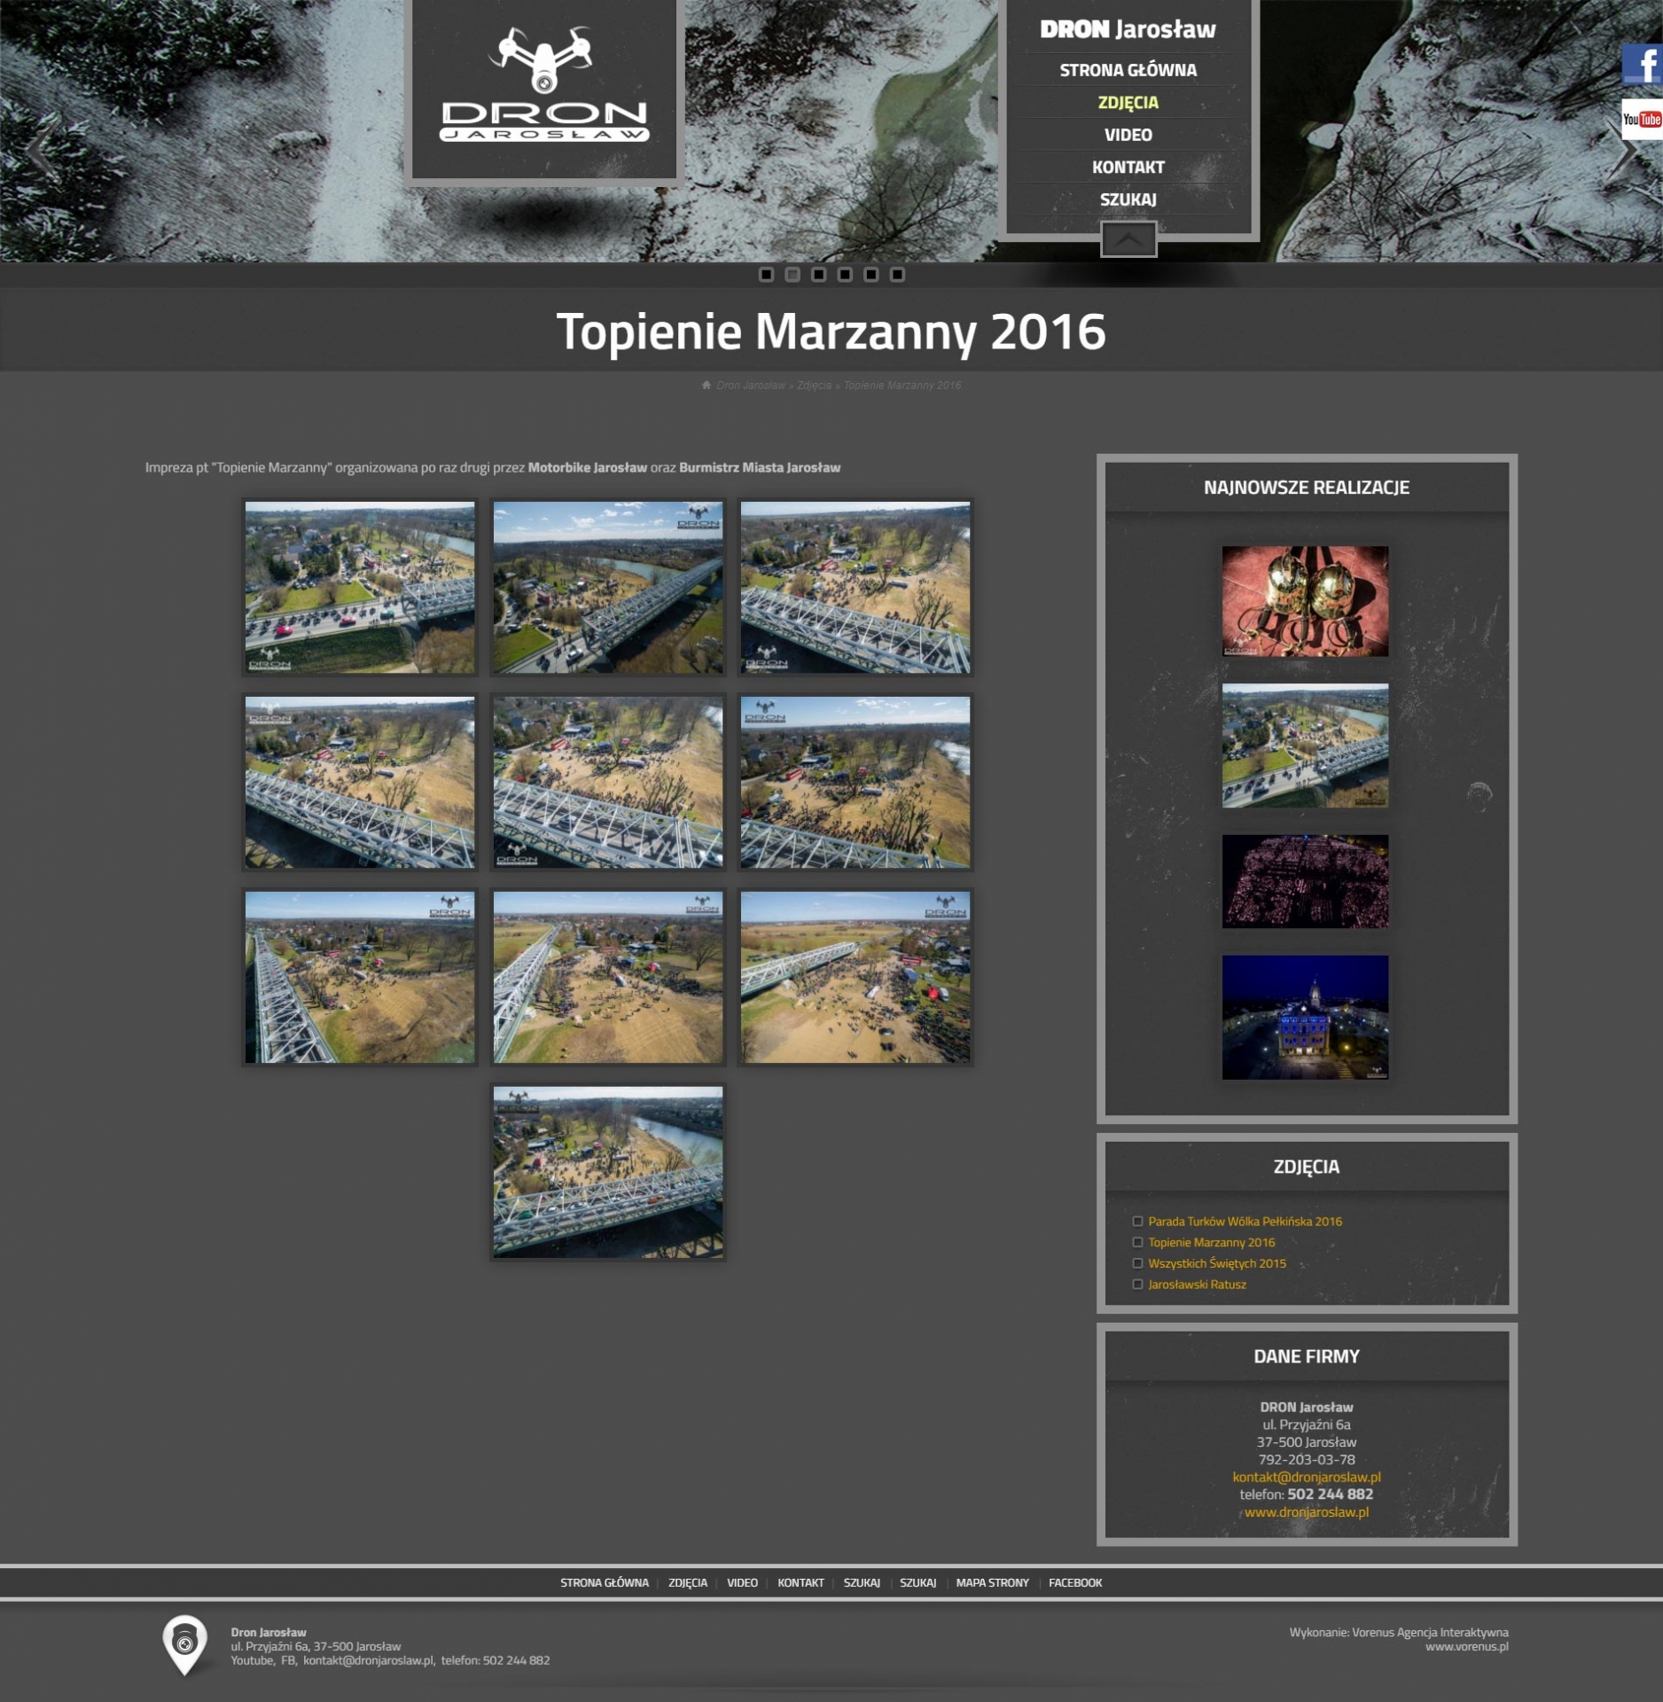Open Parada Turków Wólka Pełkińska 2016 link
The height and width of the screenshot is (1702, 1663).
tap(1245, 1222)
